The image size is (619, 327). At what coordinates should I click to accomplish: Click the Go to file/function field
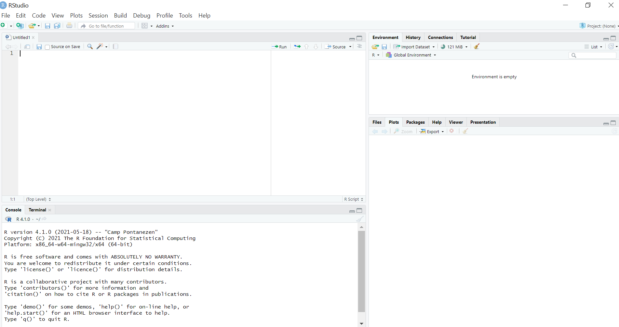tap(107, 26)
